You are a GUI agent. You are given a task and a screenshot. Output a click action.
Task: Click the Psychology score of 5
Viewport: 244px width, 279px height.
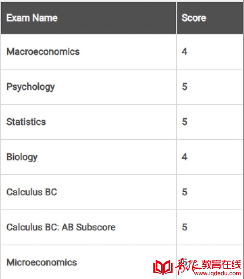[185, 87]
